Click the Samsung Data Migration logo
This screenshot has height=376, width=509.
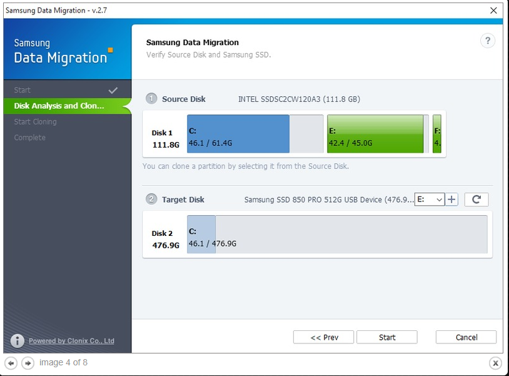tap(63, 51)
